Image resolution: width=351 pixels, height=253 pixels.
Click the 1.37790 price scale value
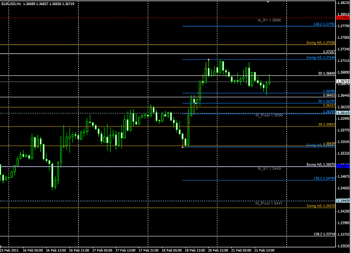(343, 26)
